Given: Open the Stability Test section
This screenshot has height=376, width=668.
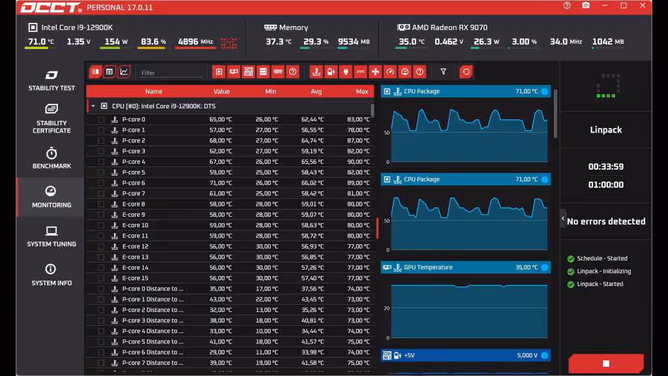Looking at the screenshot, I should [52, 80].
